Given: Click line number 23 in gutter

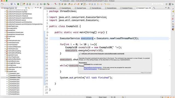Looking at the screenshot, I should 46,78.
